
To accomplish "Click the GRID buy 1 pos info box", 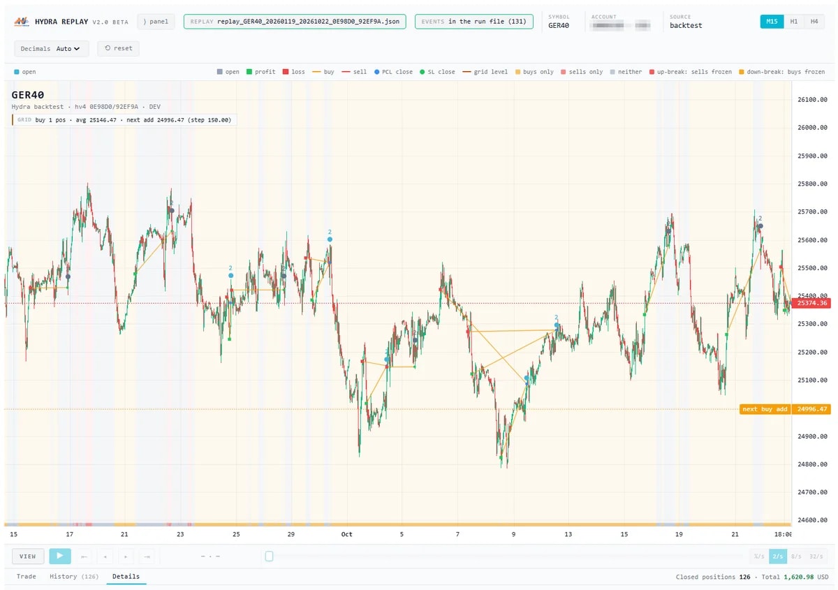I will (x=124, y=120).
